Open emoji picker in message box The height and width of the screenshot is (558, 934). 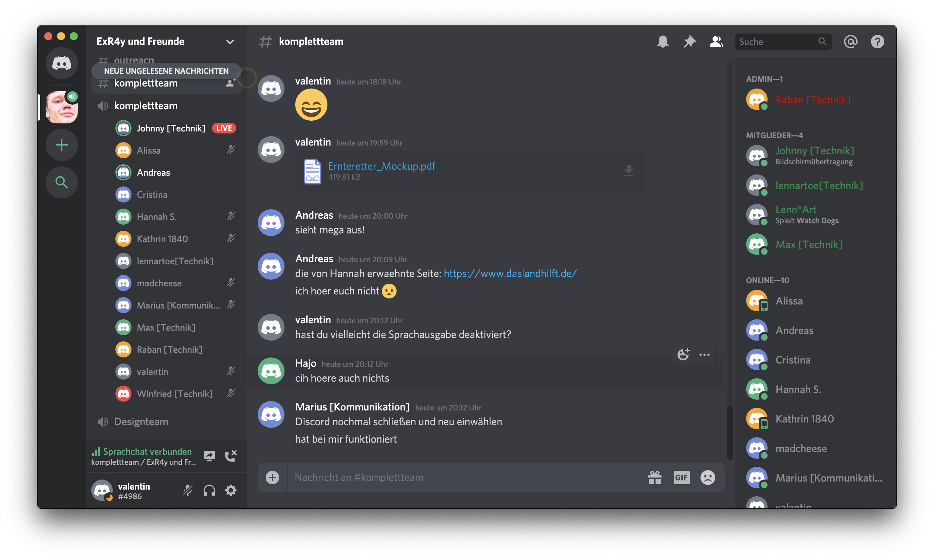(708, 478)
